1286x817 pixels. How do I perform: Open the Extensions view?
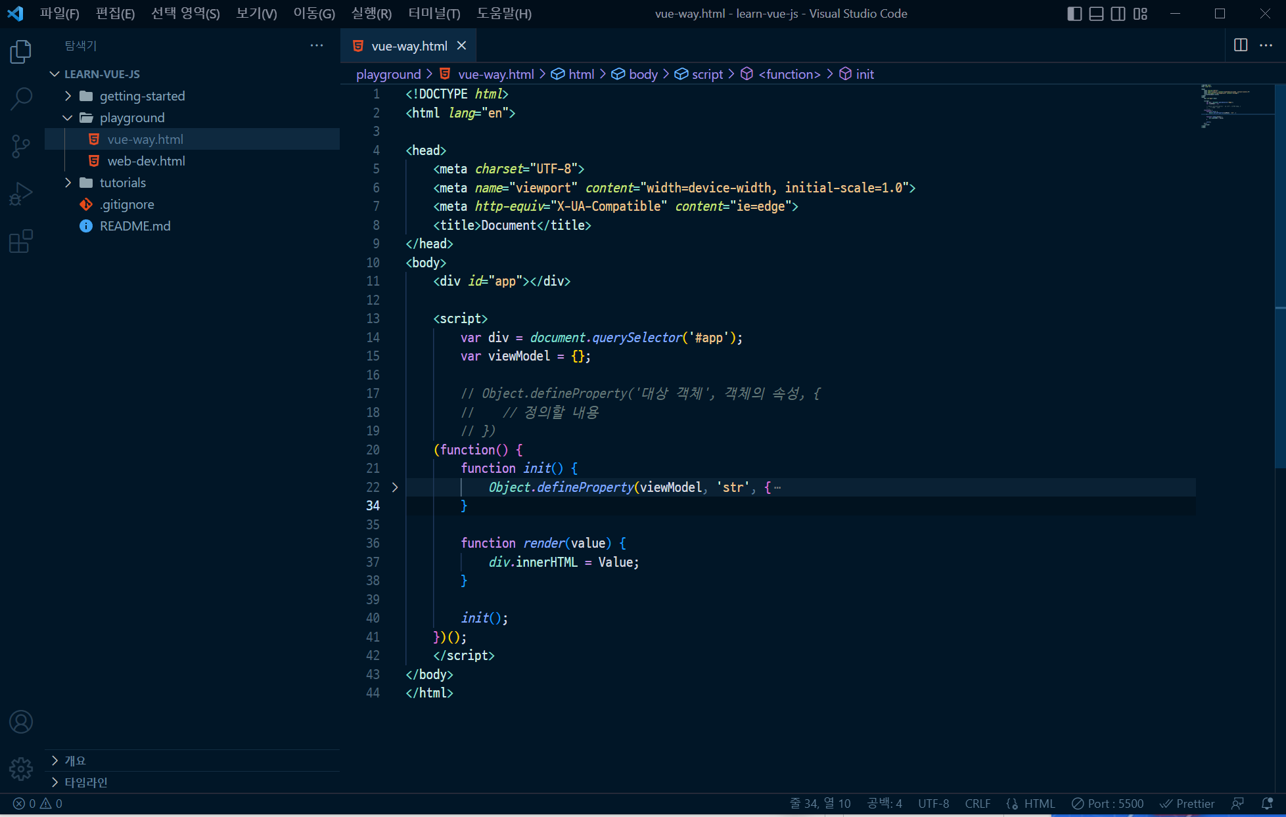click(21, 241)
